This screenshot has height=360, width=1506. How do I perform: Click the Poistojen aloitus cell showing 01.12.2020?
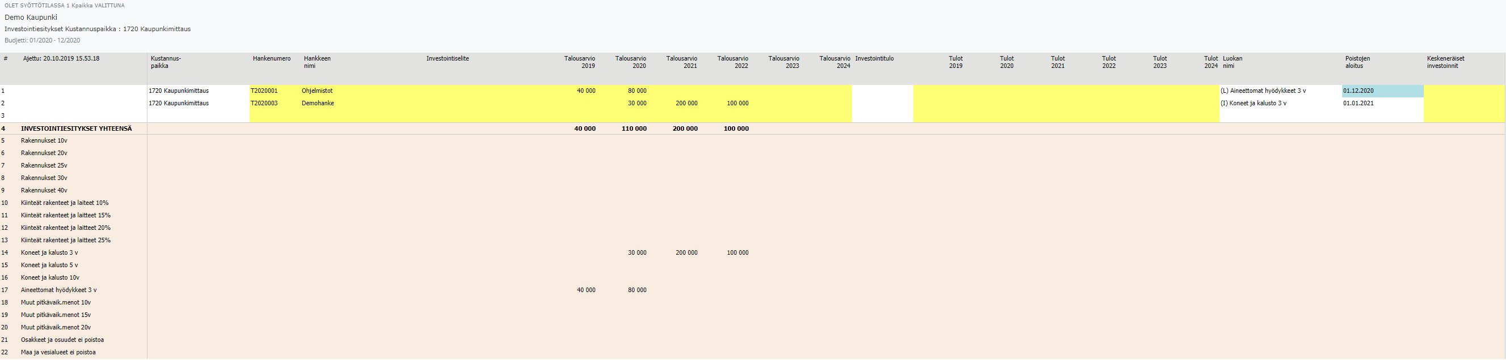click(x=1382, y=91)
